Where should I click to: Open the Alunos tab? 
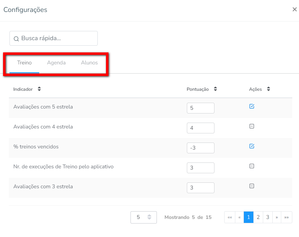pos(89,63)
